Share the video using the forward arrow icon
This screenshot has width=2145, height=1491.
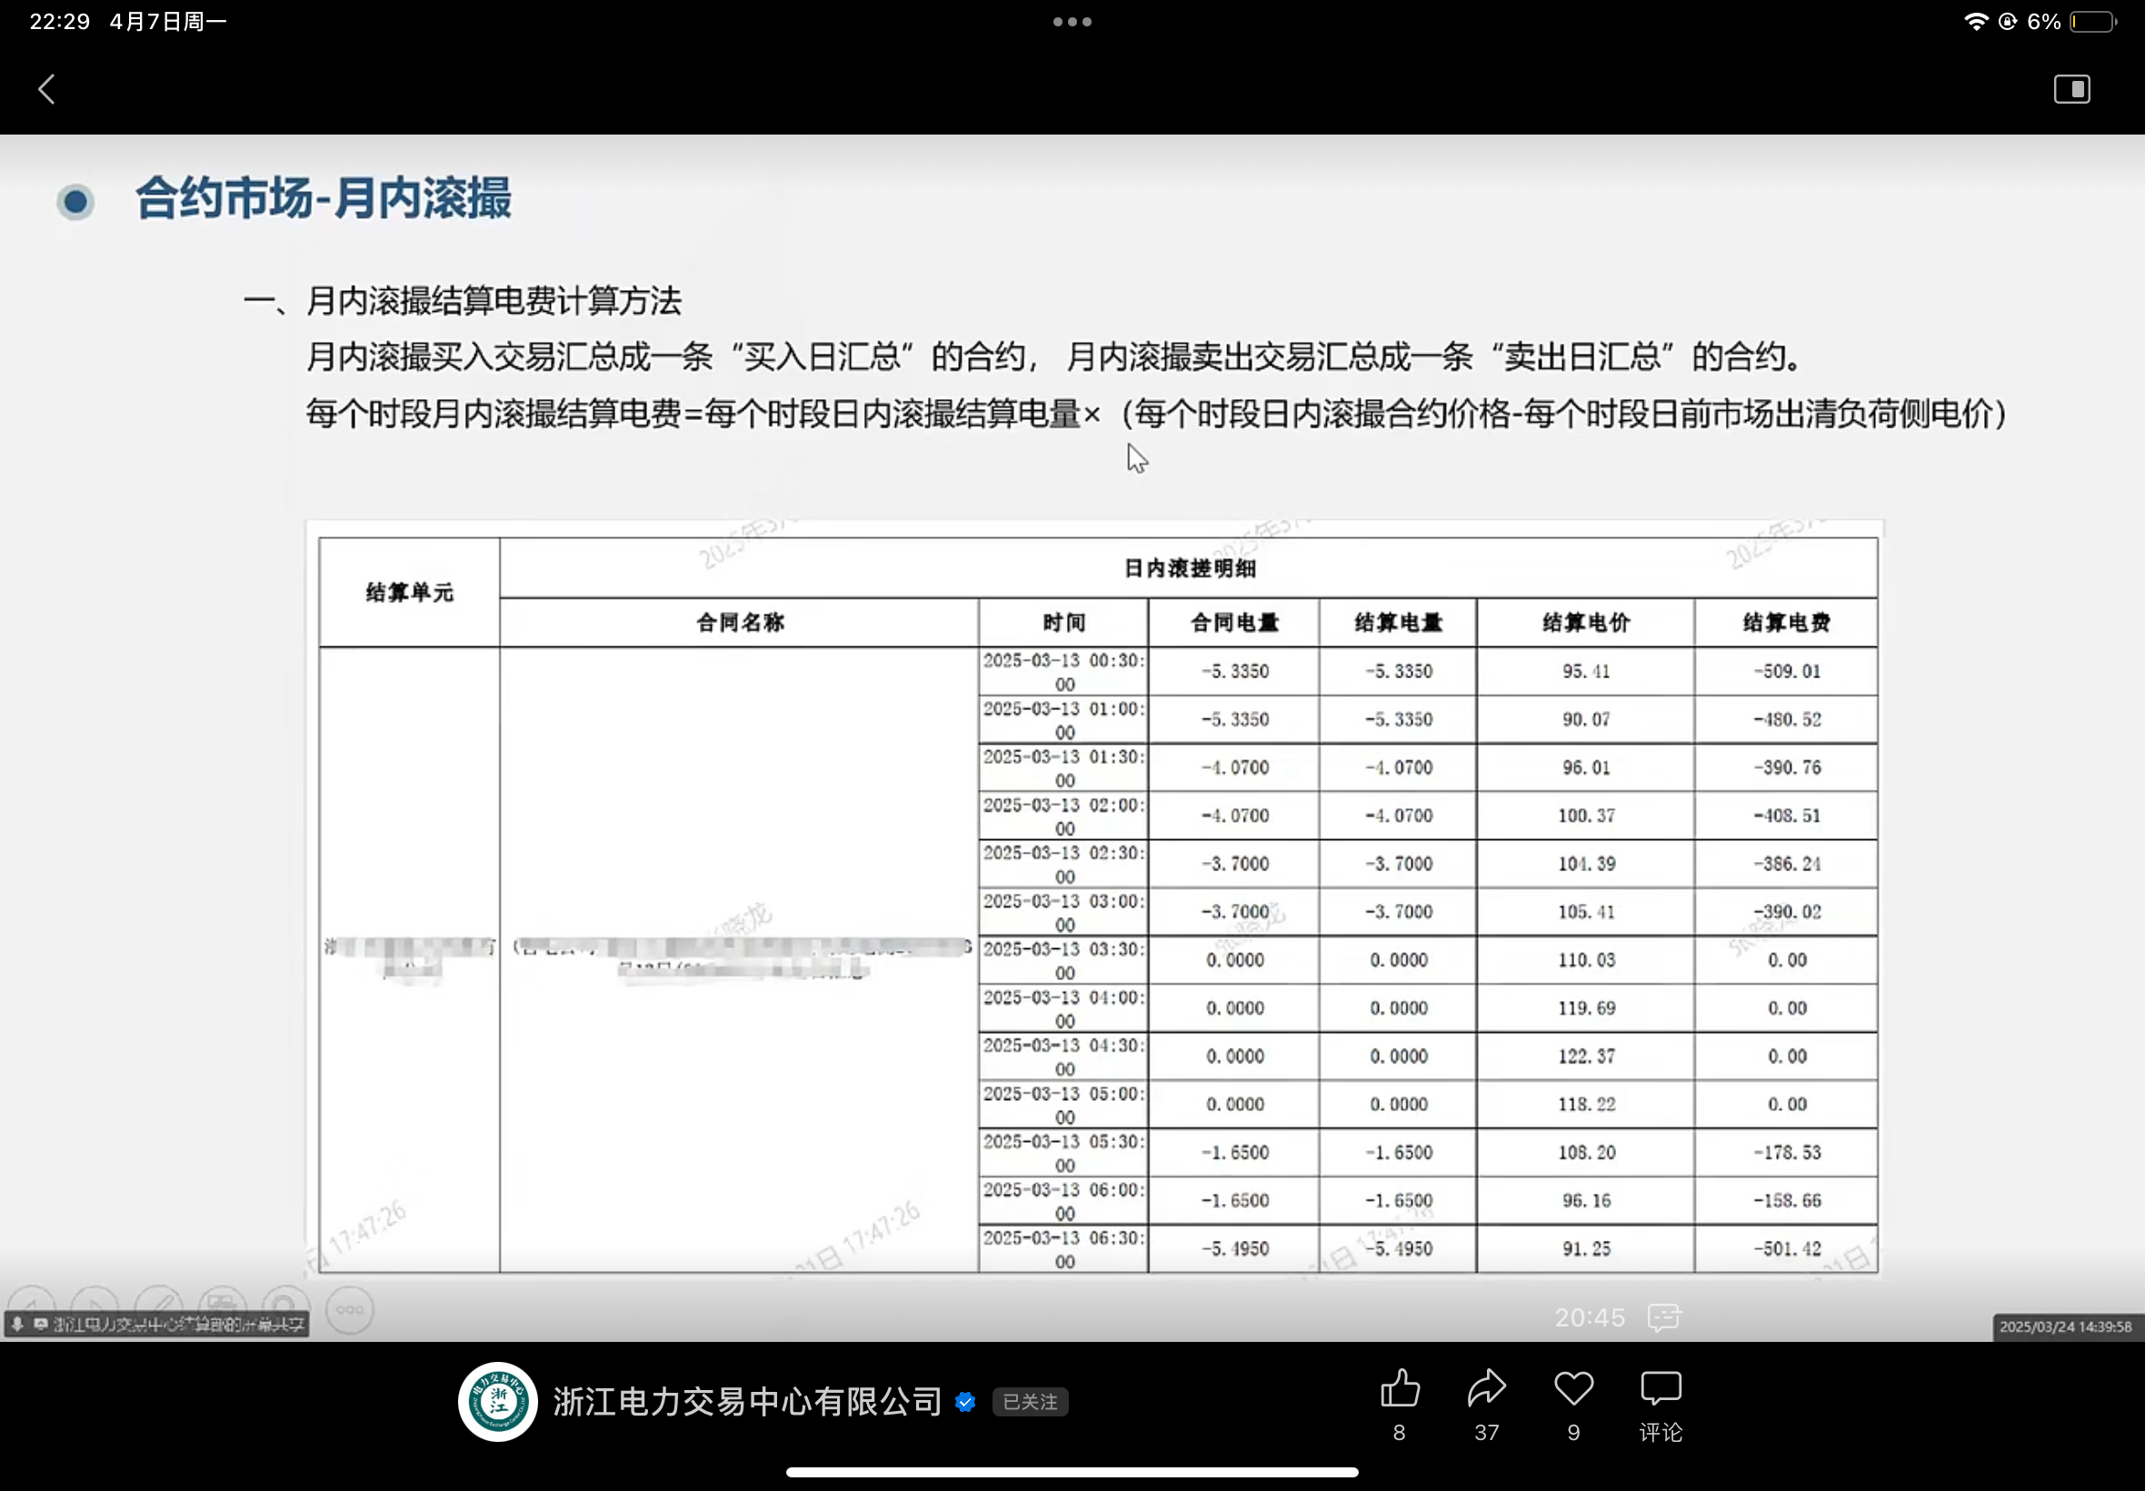pyautogui.click(x=1486, y=1388)
